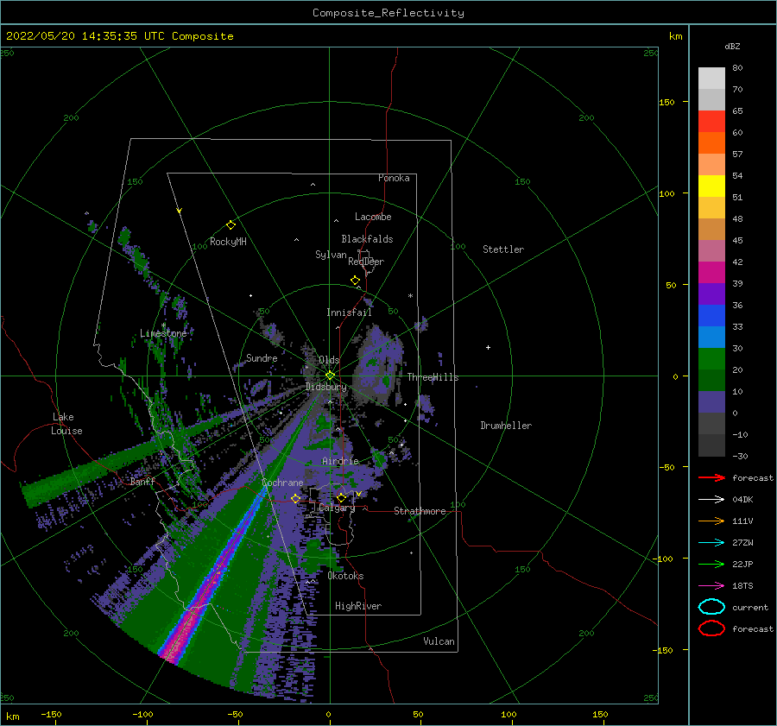Click the Calgary city label
The image size is (777, 726).
337,508
